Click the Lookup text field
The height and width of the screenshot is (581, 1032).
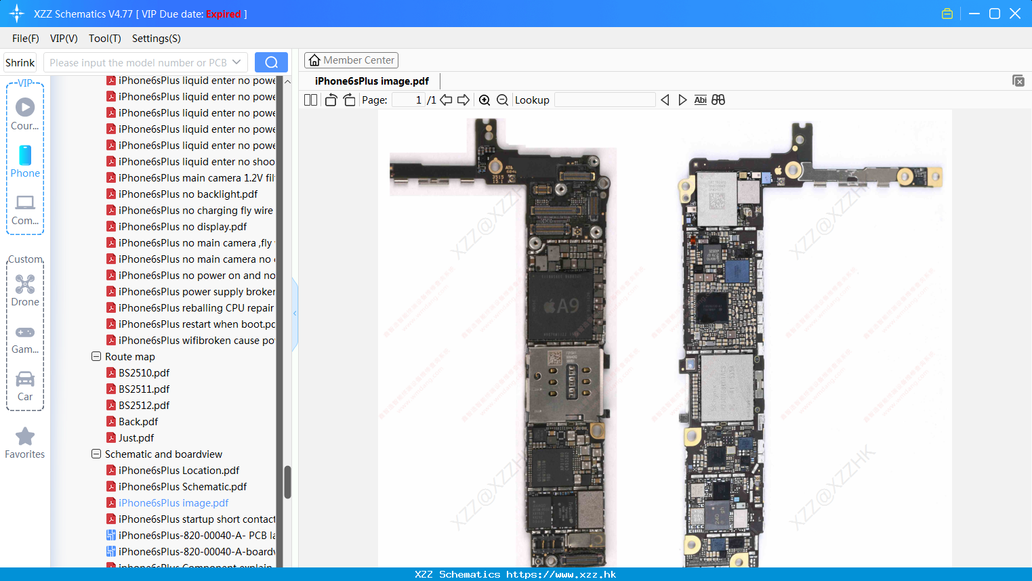pyautogui.click(x=605, y=100)
